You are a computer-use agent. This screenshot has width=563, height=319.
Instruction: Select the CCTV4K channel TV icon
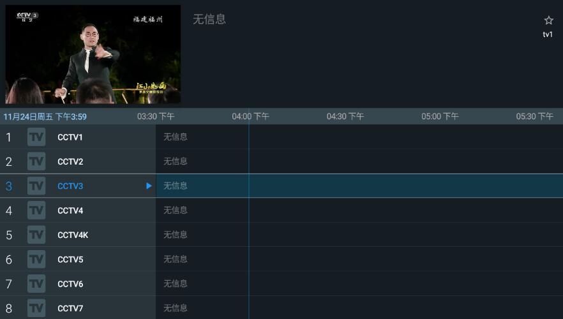click(x=36, y=235)
